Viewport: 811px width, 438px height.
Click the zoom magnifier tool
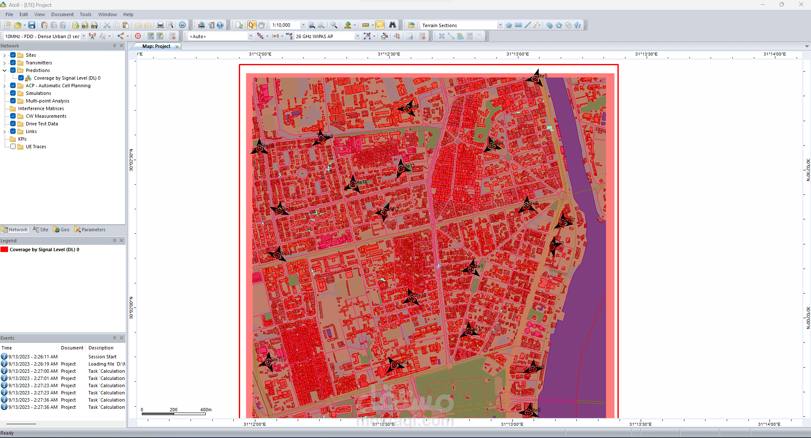click(x=334, y=25)
